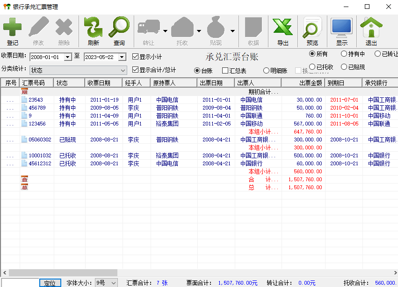Viewport: 398px width, 287px height.
Task: Click the locate input field beside 定位
Action: (20, 283)
